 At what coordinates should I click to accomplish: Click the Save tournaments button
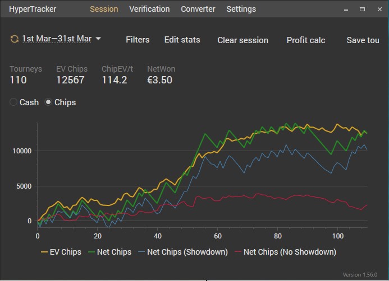363,40
